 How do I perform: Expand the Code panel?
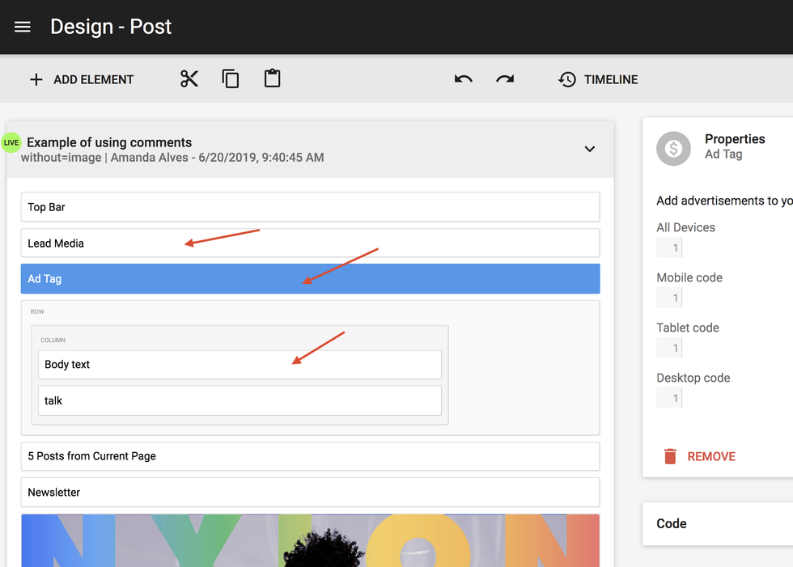[717, 523]
